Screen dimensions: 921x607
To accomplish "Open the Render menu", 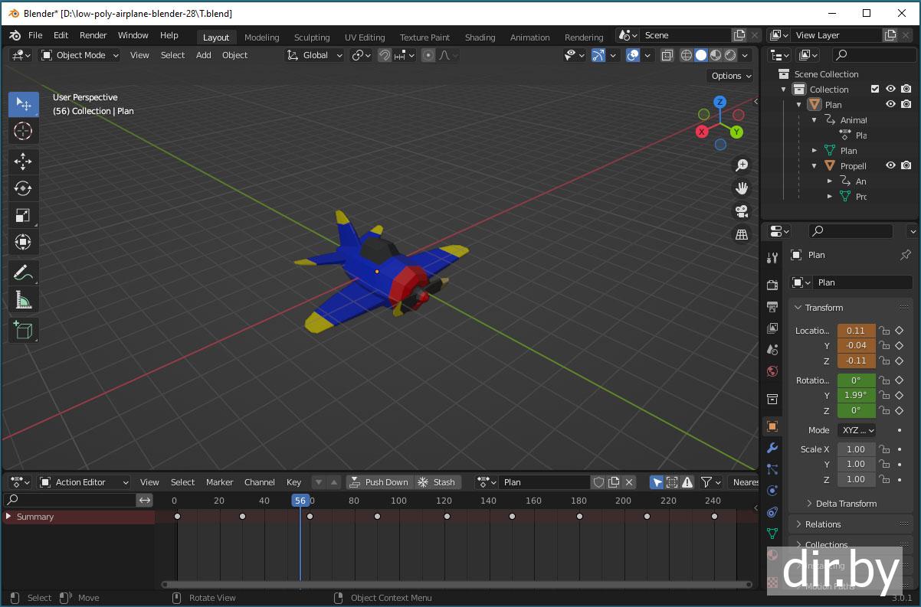I will pos(93,35).
